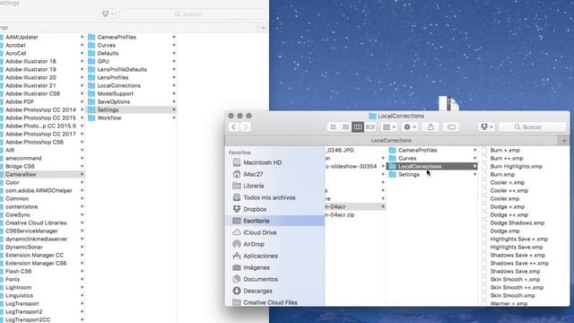The image size is (574, 323).
Task: Expand ModelSupport arrow in back window
Action: pyautogui.click(x=174, y=93)
